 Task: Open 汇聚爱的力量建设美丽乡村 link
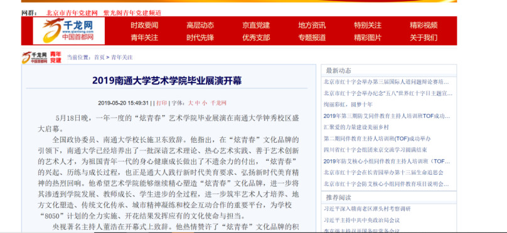[356, 127]
